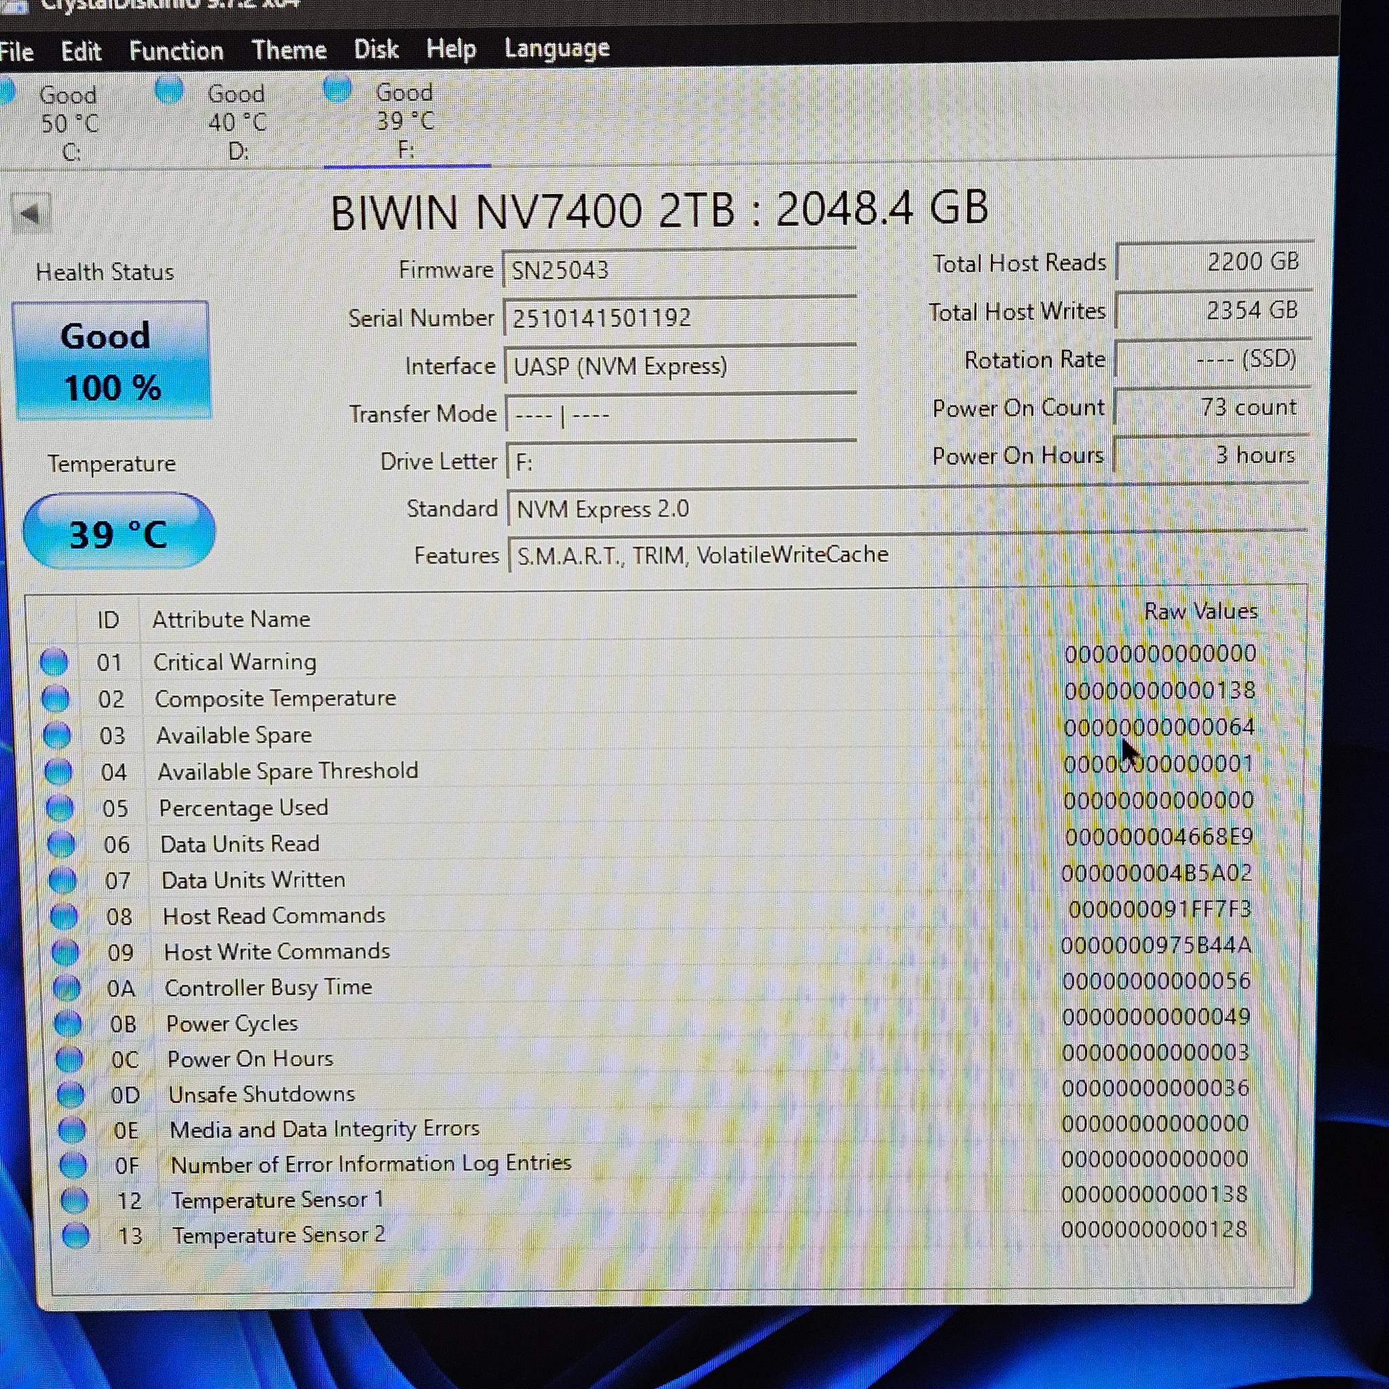
Task: Click the ID column header
Action: tap(108, 621)
